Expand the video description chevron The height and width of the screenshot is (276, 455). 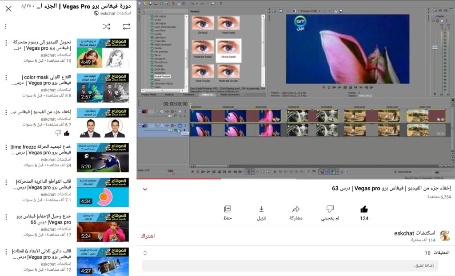pyautogui.click(x=145, y=189)
